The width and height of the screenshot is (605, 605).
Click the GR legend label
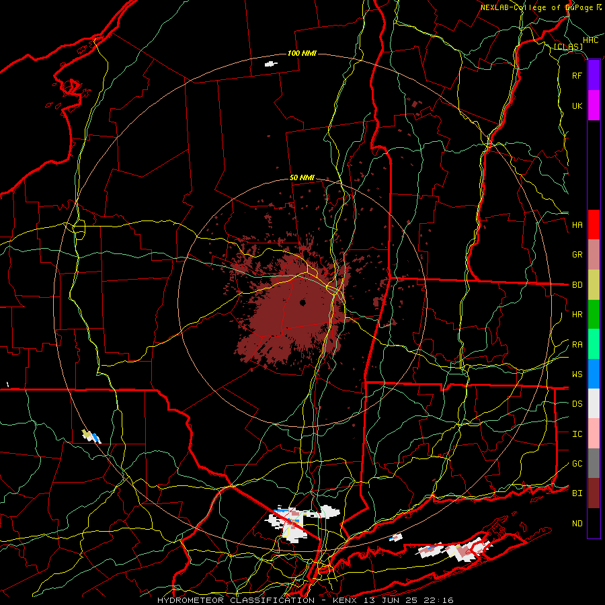click(577, 255)
